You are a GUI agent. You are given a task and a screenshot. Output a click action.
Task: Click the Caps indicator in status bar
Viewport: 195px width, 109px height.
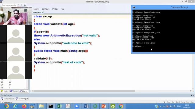click(192, 102)
